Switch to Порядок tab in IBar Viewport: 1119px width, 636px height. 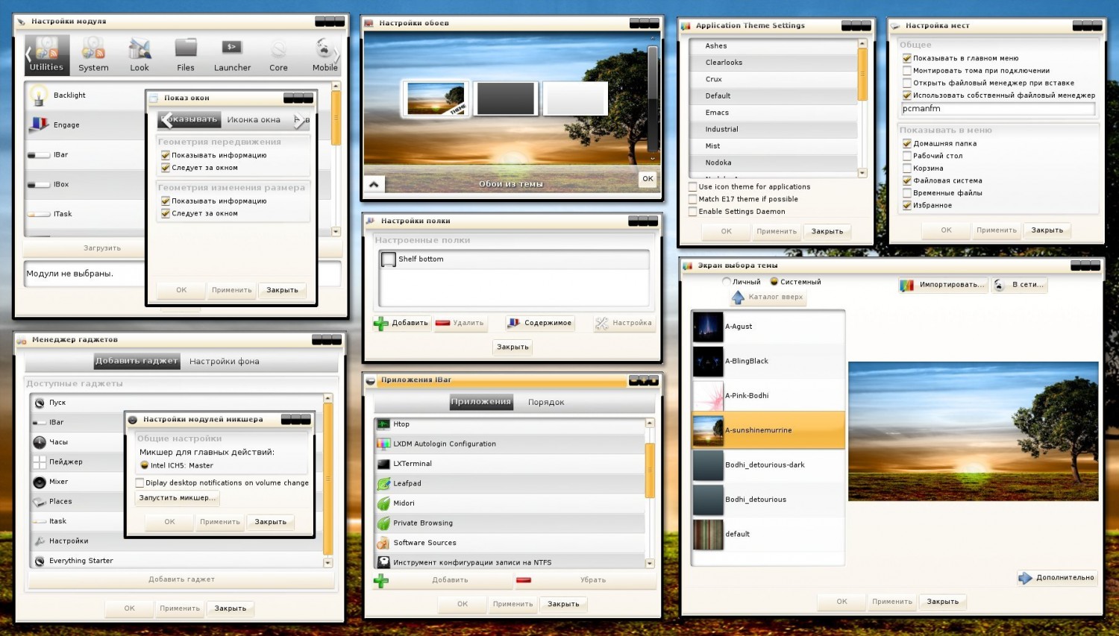point(546,403)
